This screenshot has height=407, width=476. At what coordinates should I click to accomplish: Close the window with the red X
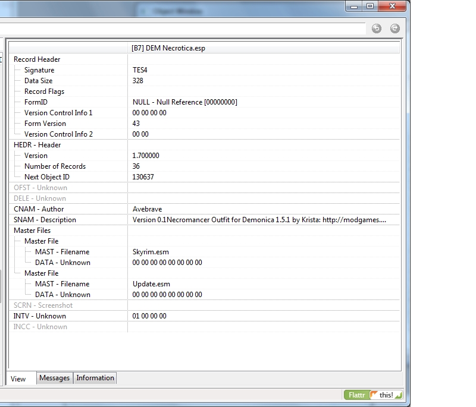point(392,7)
